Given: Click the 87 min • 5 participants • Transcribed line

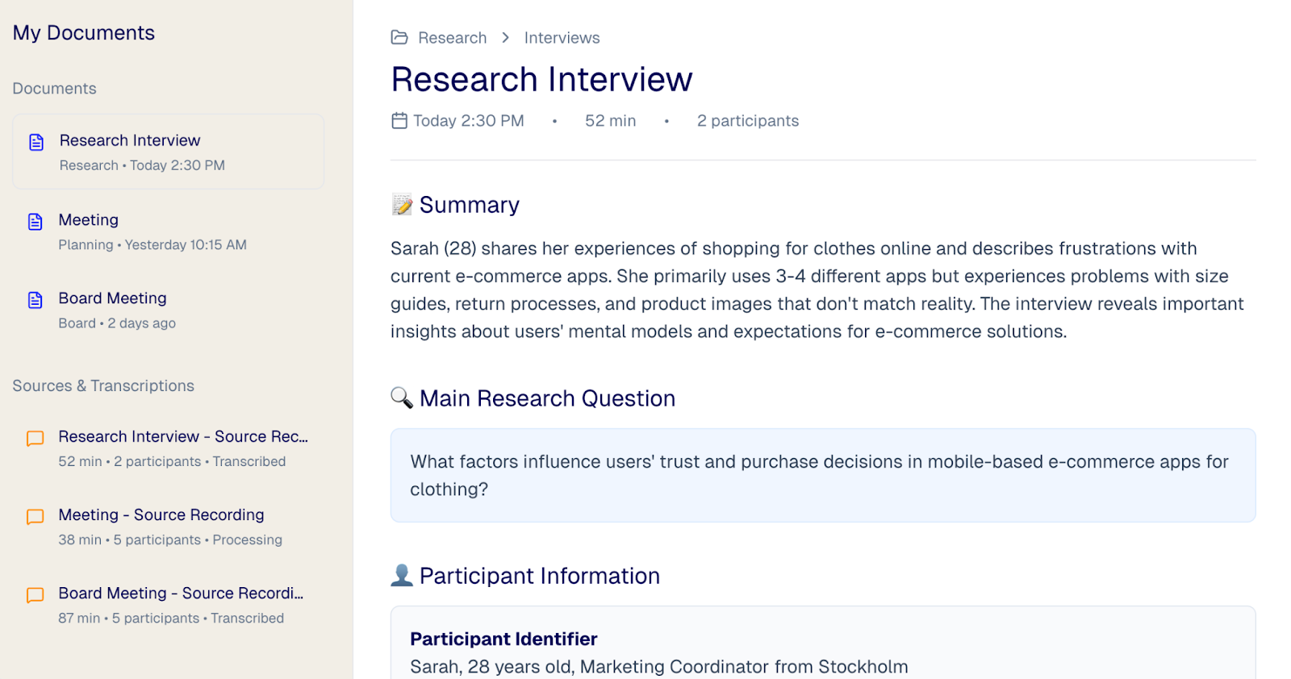Looking at the screenshot, I should (171, 619).
